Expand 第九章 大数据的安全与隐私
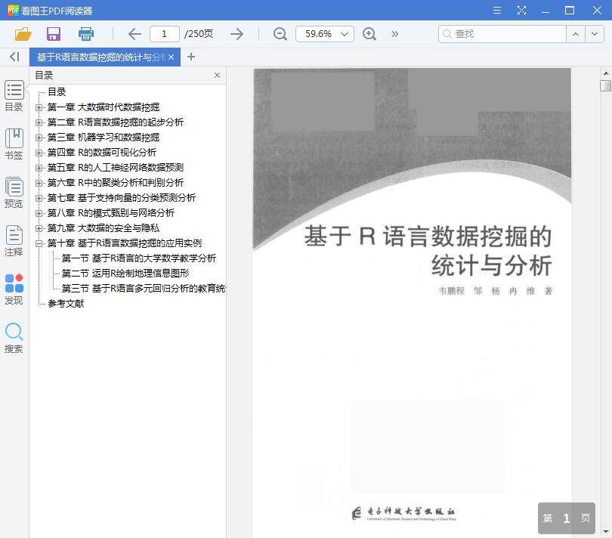The width and height of the screenshot is (612, 538). pyautogui.click(x=39, y=228)
